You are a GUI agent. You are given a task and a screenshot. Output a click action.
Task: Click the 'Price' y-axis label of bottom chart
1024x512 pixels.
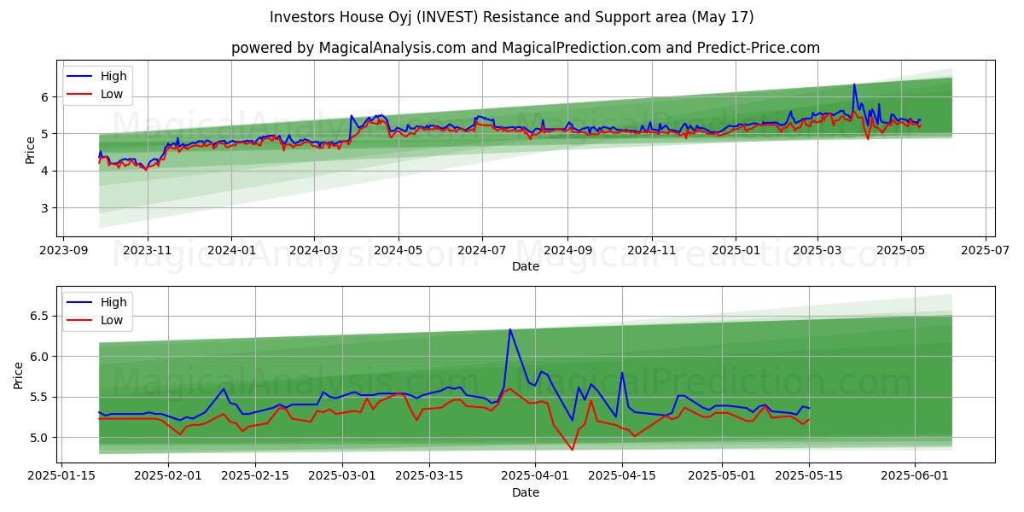[19, 375]
